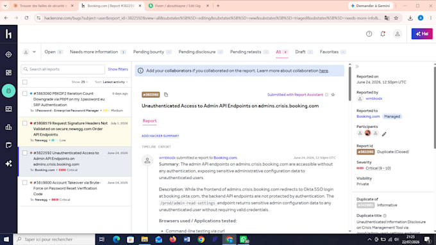Click the TIMELINE label

pyautogui.click(x=149, y=146)
